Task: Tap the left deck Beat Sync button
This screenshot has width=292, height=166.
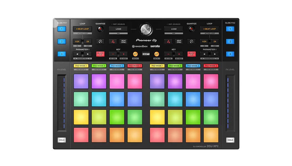Action: click(x=124, y=41)
